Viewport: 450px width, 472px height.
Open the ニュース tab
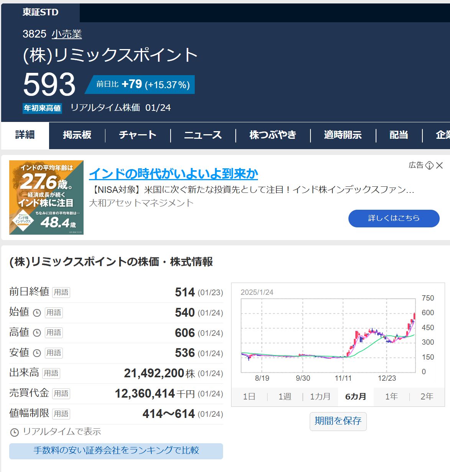point(203,135)
